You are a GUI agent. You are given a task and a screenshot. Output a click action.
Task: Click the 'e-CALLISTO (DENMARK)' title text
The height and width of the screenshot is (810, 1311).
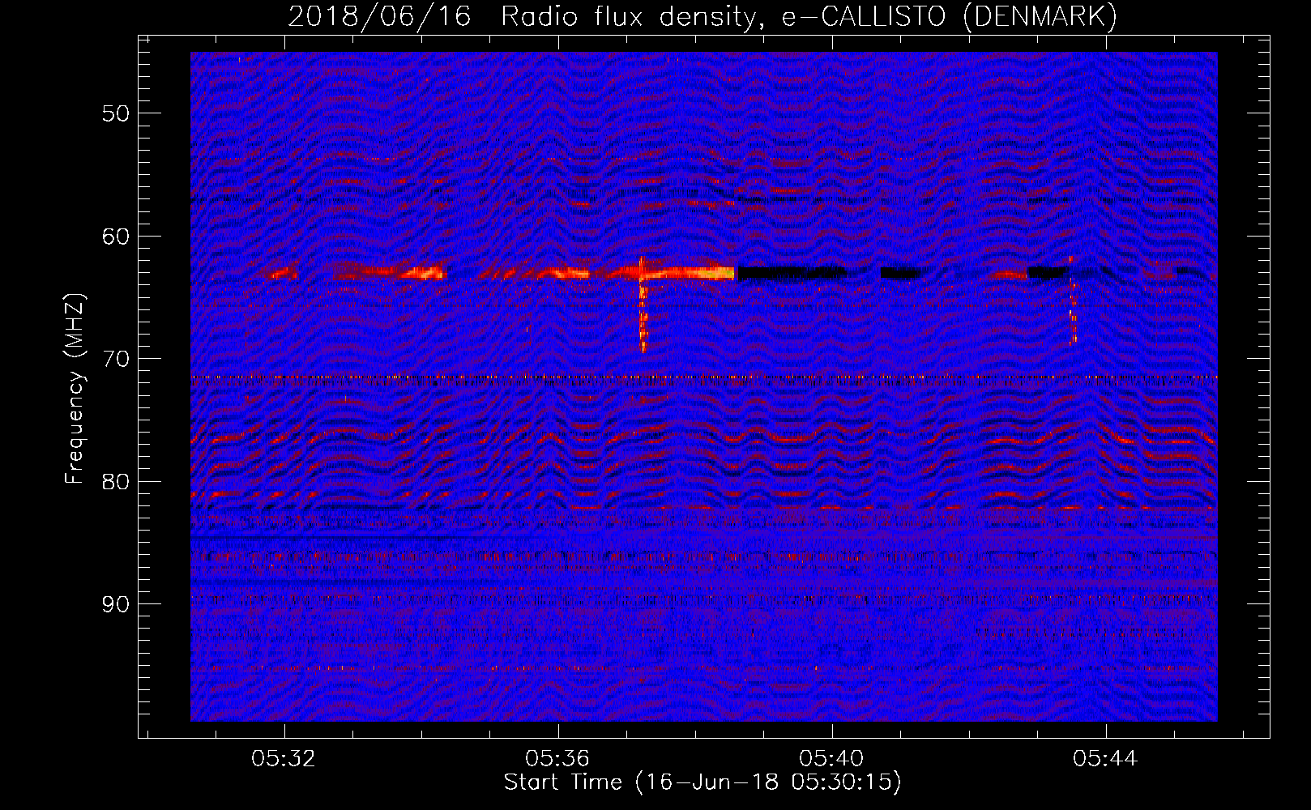pyautogui.click(x=950, y=16)
